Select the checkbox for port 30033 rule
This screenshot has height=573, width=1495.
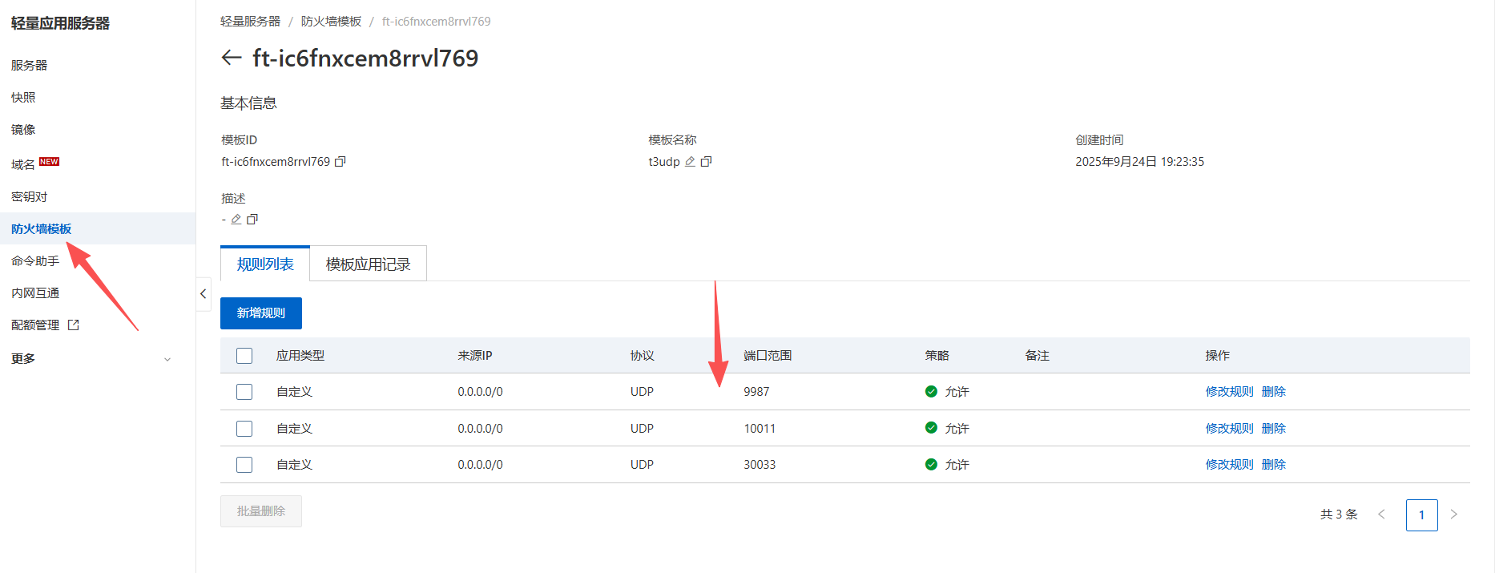click(244, 465)
